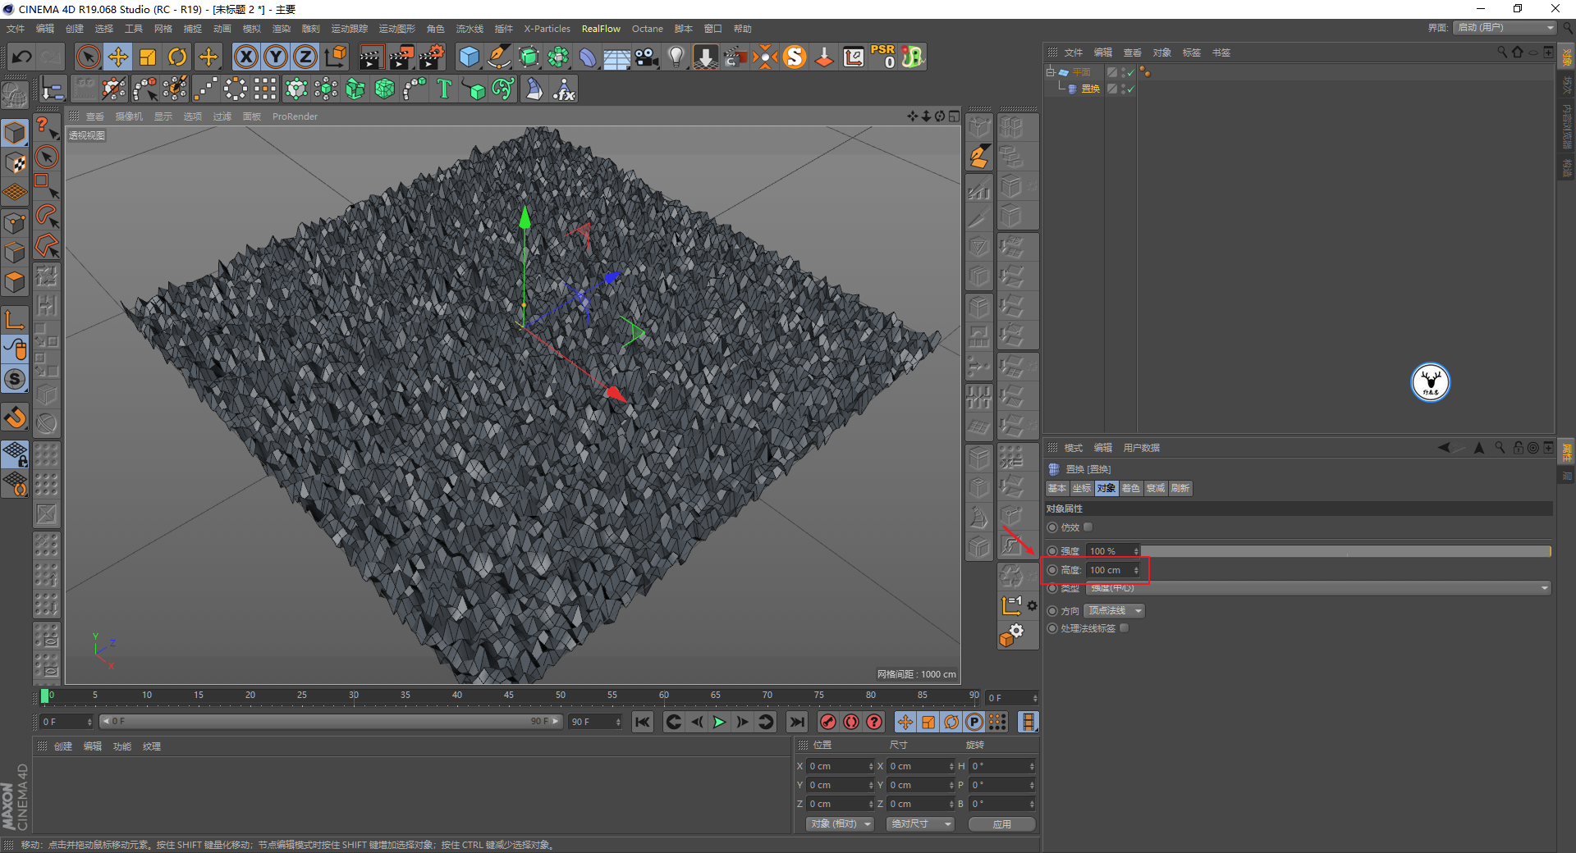Activate the Move tool in top toolbar
Viewport: 1576px width, 853px height.
[118, 57]
